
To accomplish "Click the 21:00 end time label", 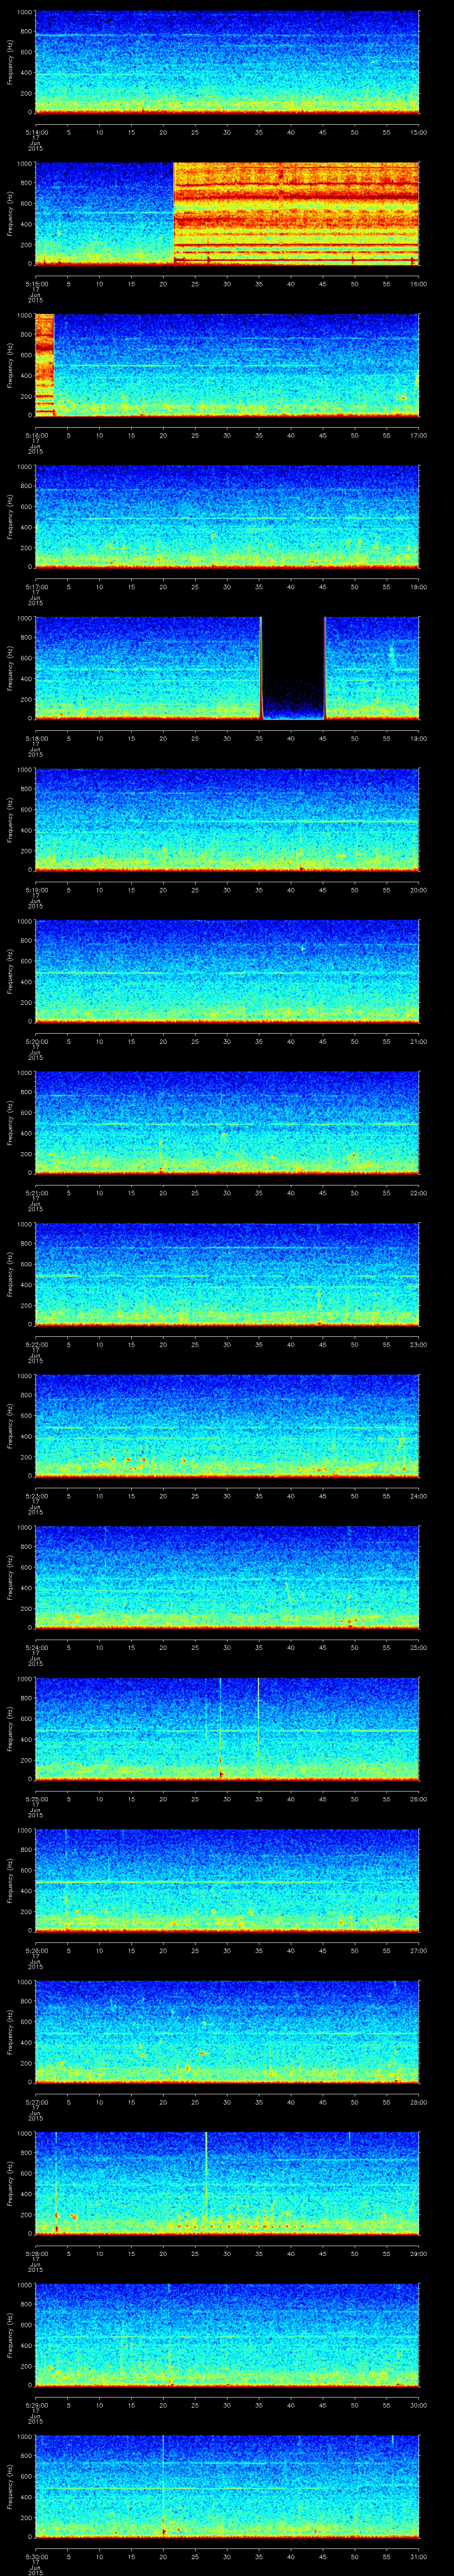I will coord(418,1041).
